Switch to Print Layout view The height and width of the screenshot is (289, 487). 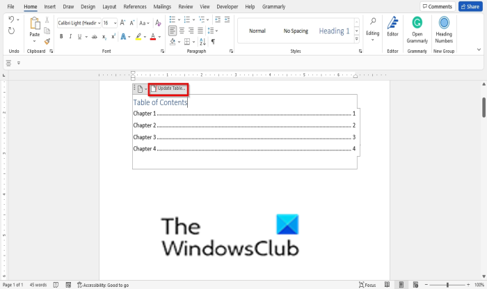(401, 285)
